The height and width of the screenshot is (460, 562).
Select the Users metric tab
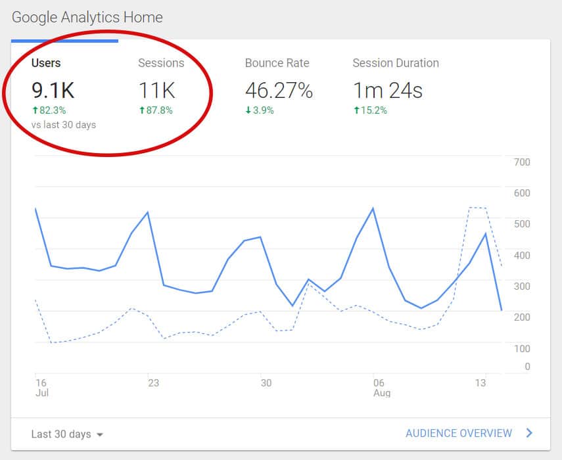coord(64,93)
